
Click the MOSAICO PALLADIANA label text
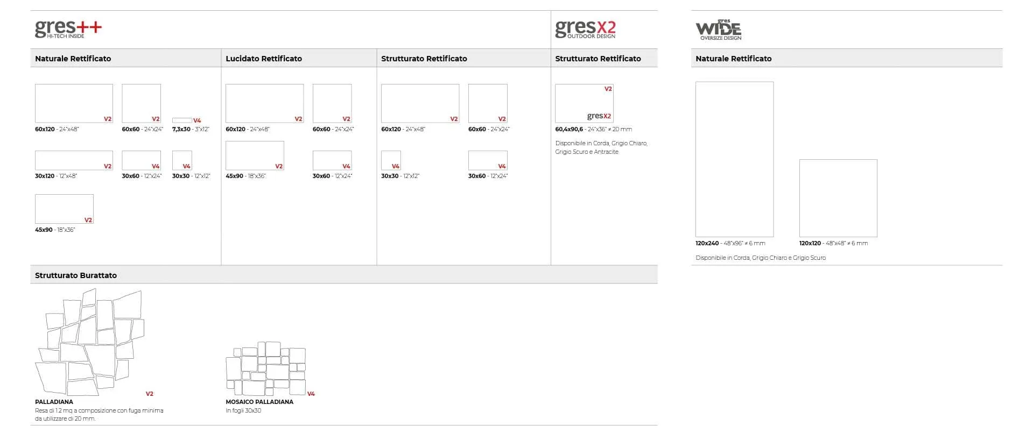tap(259, 402)
